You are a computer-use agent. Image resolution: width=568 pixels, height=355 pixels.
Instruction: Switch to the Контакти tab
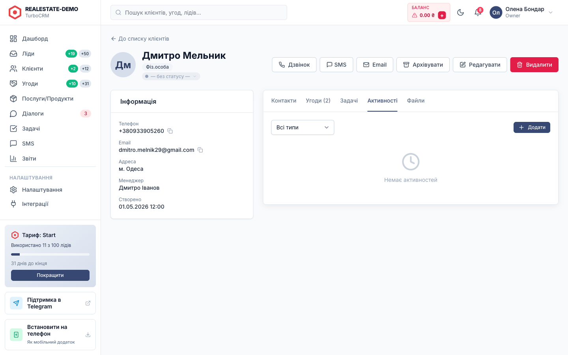tap(284, 101)
